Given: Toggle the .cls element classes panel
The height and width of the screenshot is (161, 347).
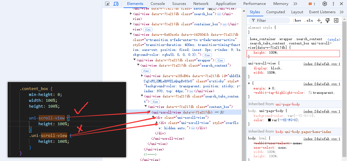Looking at the screenshot, I should coord(308,20).
